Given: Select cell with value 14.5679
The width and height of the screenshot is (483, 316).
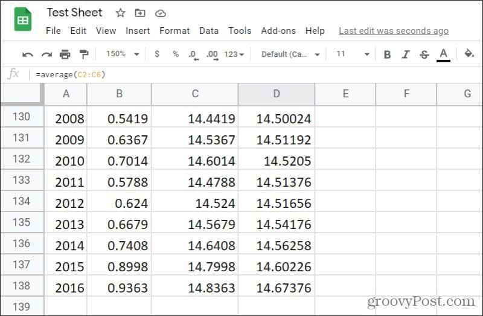Looking at the screenshot, I should click(x=195, y=222).
